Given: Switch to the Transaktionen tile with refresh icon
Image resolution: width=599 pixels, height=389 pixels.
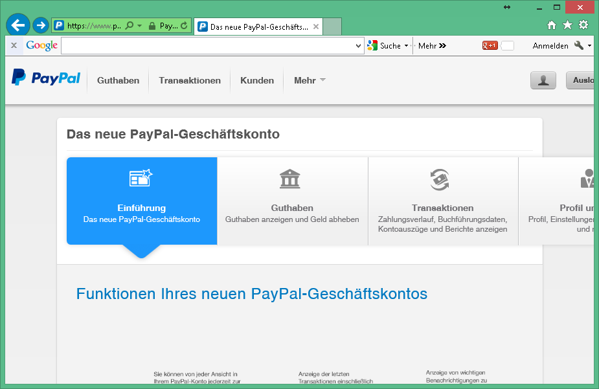Looking at the screenshot, I should coord(442,201).
